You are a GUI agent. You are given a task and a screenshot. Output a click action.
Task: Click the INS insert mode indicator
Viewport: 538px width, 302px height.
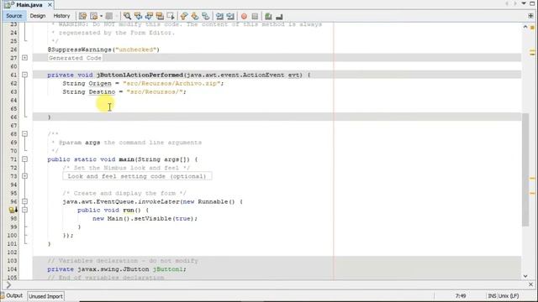pos(492,296)
